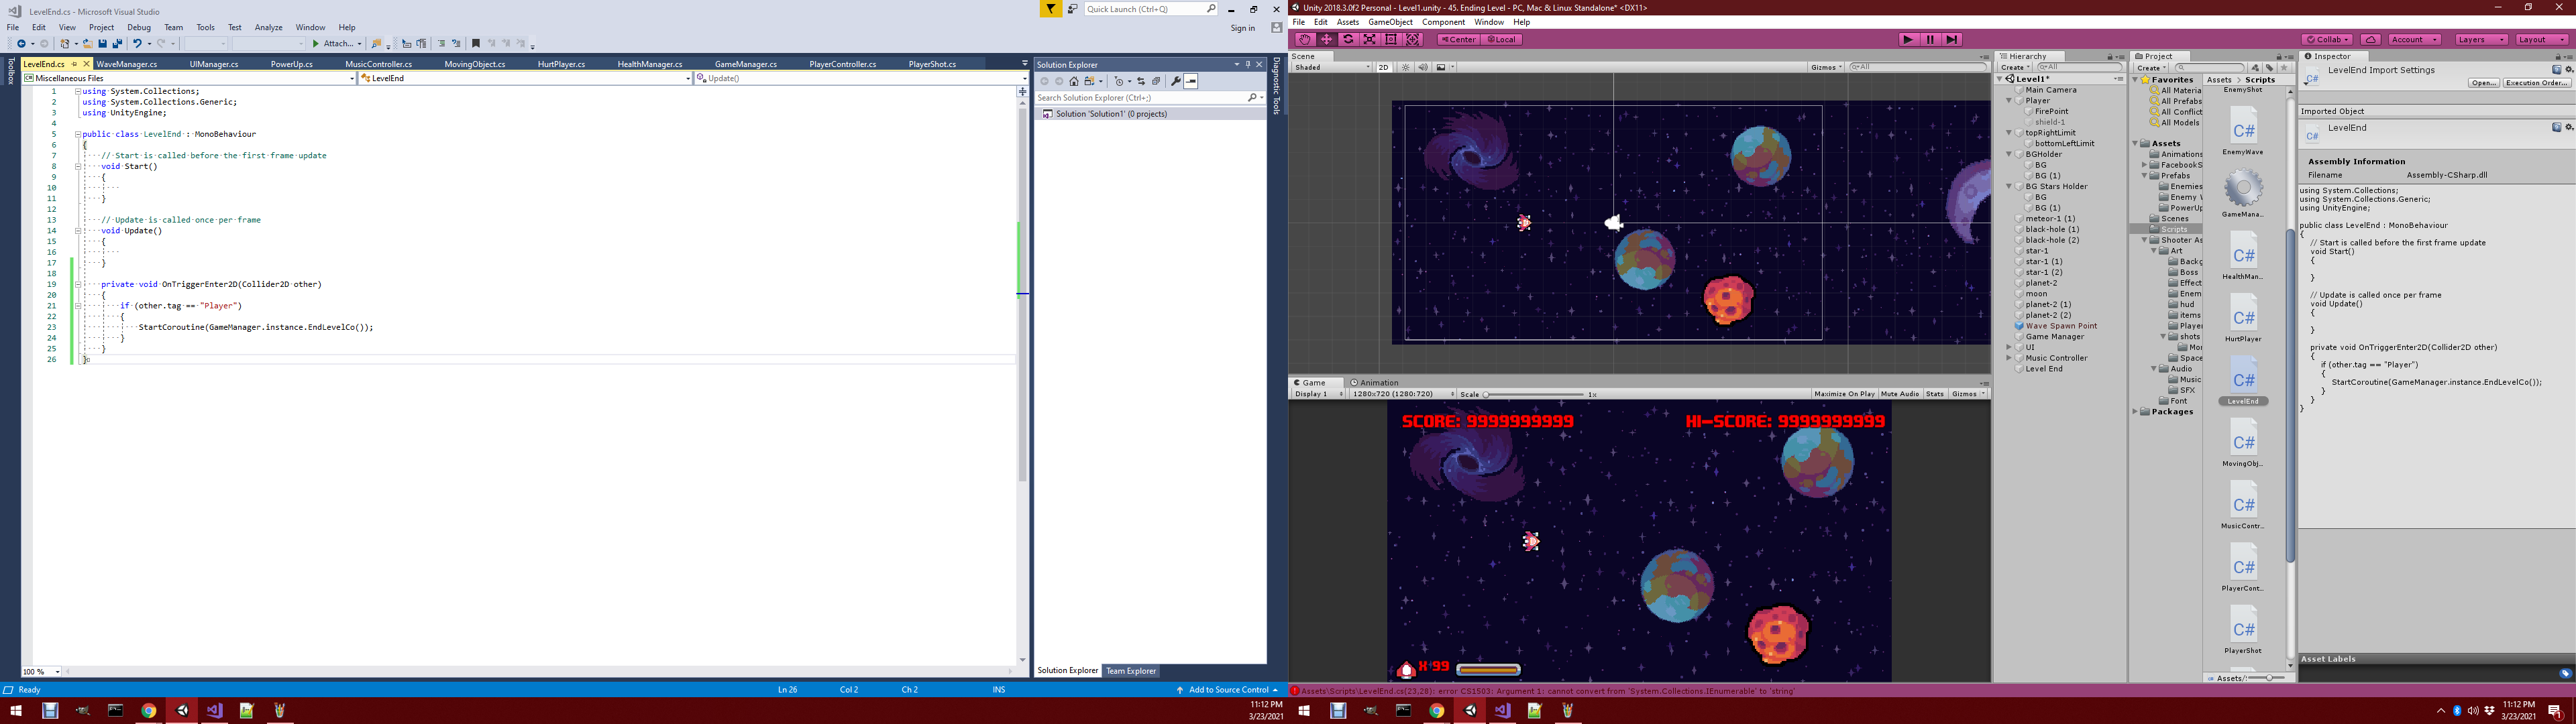The image size is (2576, 724).
Task: Collapse the Player hierarchy item
Action: click(x=2009, y=101)
